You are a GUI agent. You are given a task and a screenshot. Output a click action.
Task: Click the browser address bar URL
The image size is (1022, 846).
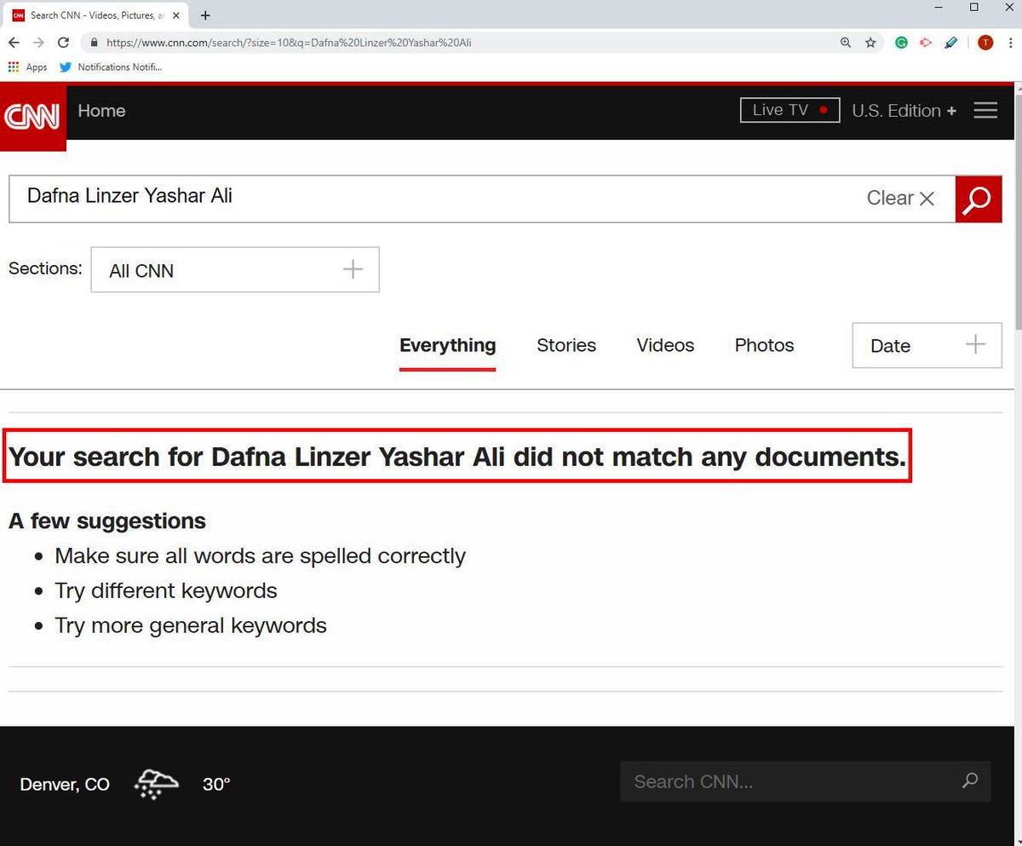click(x=289, y=43)
